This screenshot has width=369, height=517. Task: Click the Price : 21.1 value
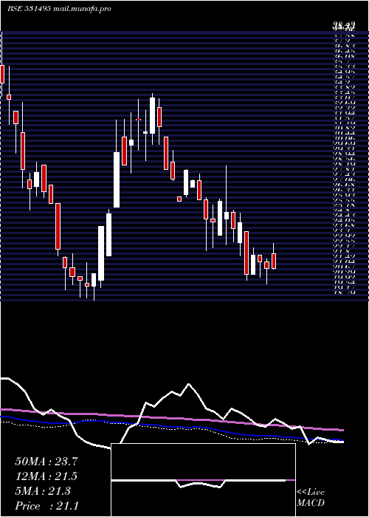coord(46,506)
